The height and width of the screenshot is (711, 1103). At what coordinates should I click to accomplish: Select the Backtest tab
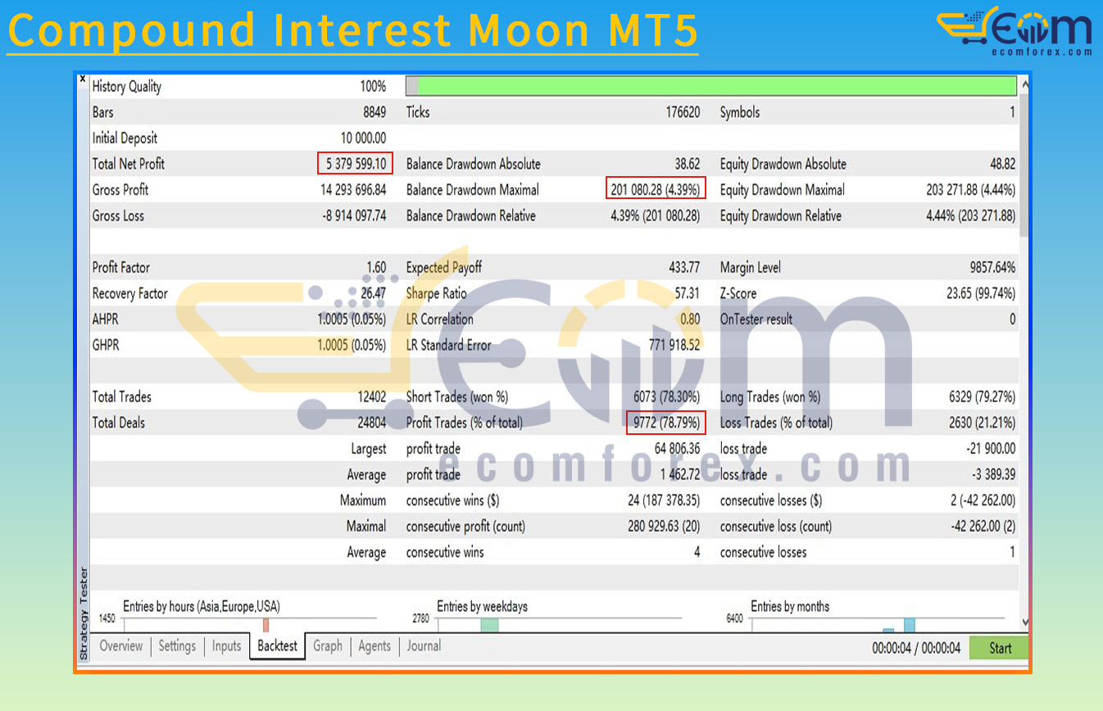[x=278, y=646]
